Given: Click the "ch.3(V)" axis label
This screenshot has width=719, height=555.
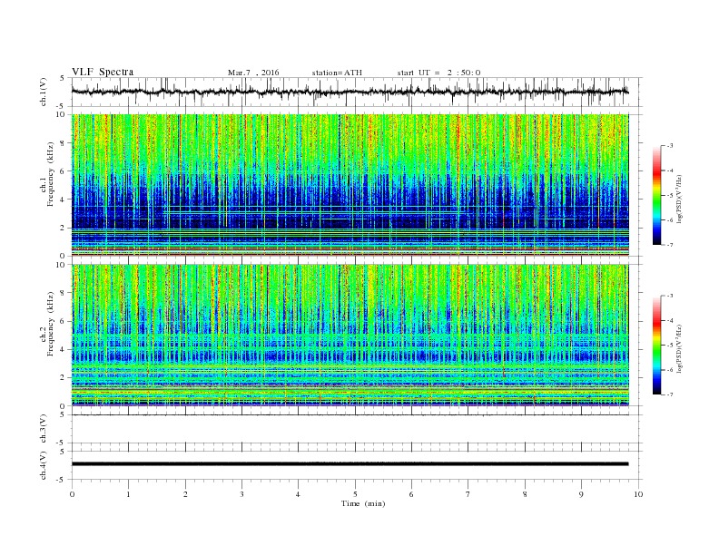Looking at the screenshot, I should point(44,429).
